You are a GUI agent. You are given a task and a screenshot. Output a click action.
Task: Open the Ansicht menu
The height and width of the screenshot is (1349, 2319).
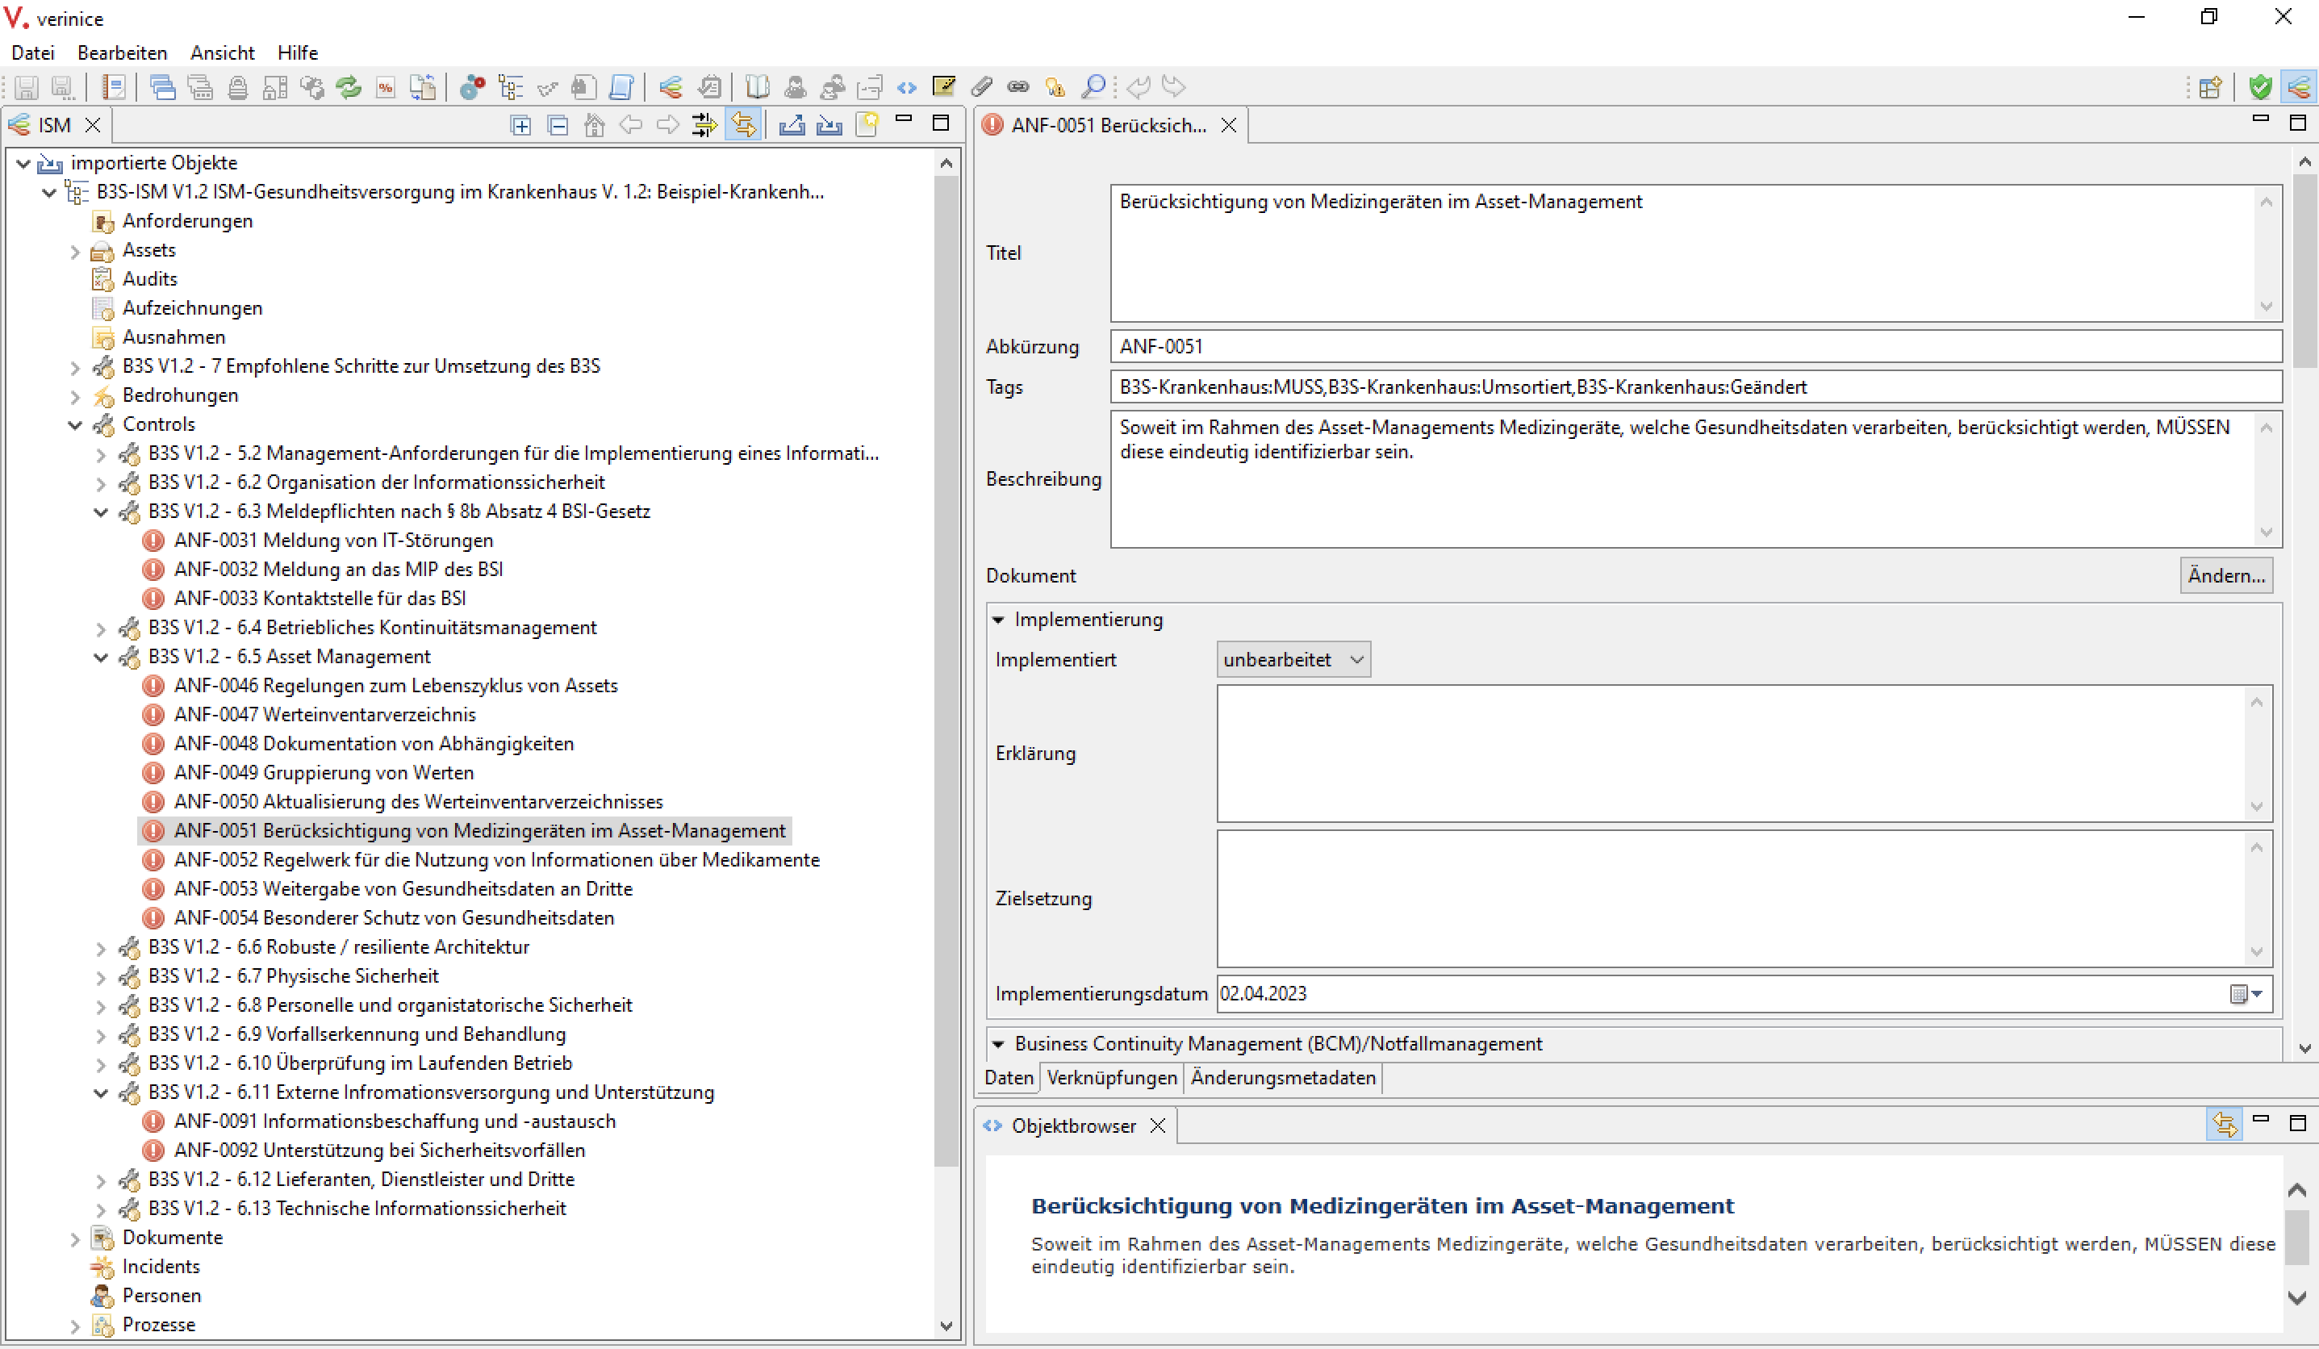pyautogui.click(x=223, y=52)
